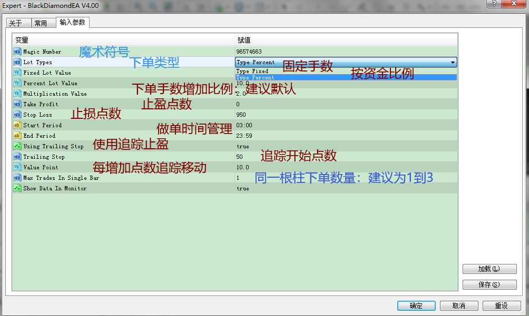Click the 123 icon beside Take Profit
The height and width of the screenshot is (316, 529).
point(16,104)
